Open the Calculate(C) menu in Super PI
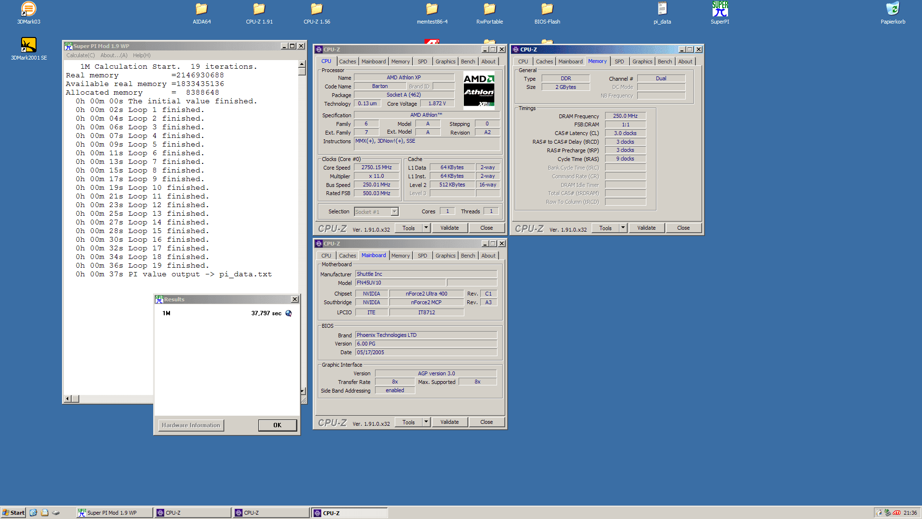This screenshot has width=922, height=519. 81,55
